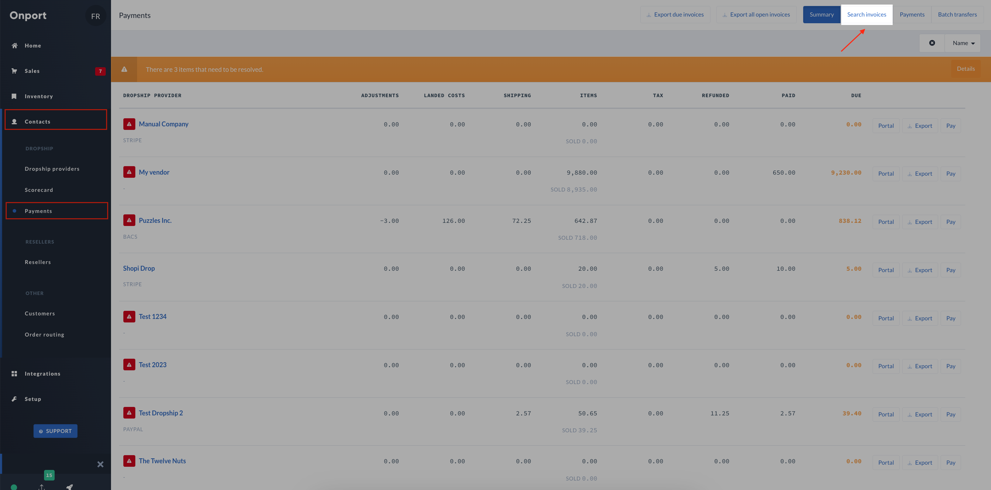Click Details in the orange banner

click(966, 69)
